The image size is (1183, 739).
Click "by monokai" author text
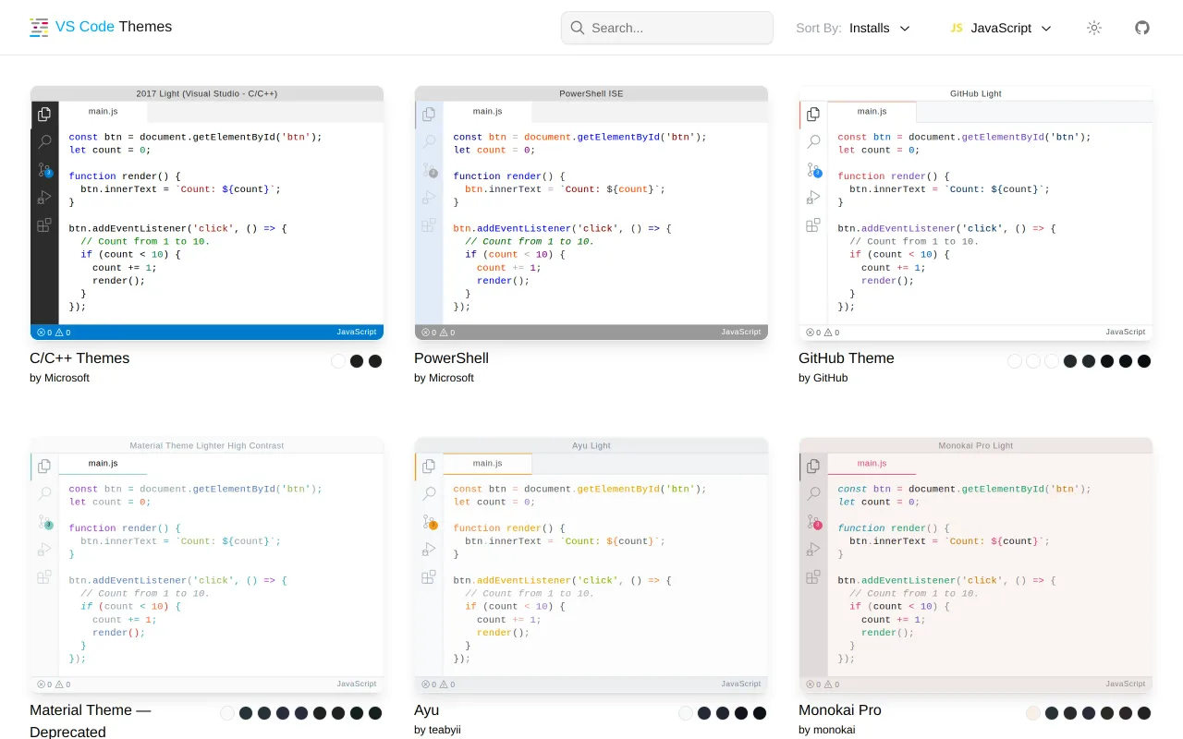click(826, 730)
